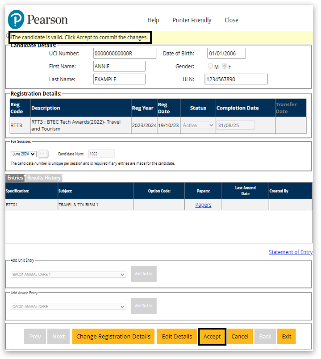Select the Entries tab
Image resolution: width=321 pixels, height=359 pixels.
point(15,178)
